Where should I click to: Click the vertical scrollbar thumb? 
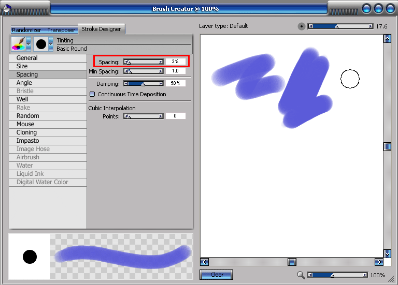[387, 147]
